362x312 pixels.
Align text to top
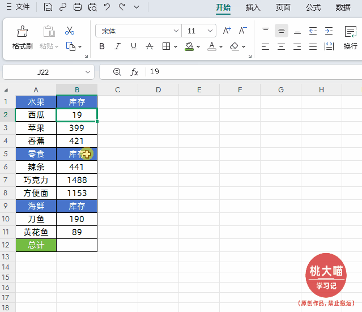tap(266, 31)
